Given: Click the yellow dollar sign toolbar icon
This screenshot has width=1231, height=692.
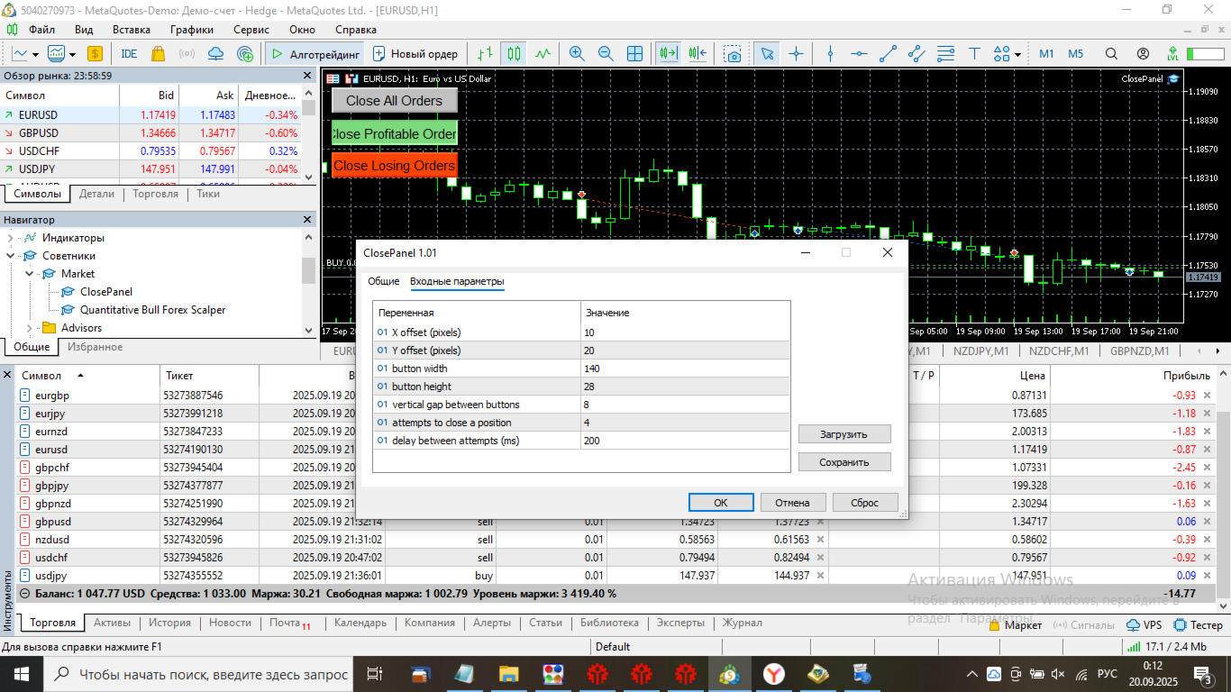Looking at the screenshot, I should pos(95,54).
